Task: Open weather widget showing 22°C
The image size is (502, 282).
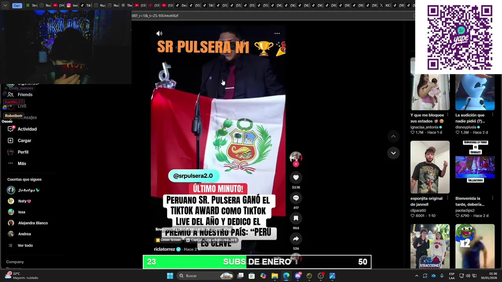Action: [x=22, y=276]
